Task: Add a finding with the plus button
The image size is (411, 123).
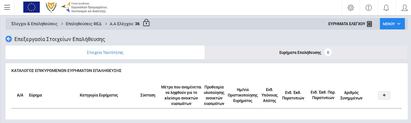Action: point(384,96)
